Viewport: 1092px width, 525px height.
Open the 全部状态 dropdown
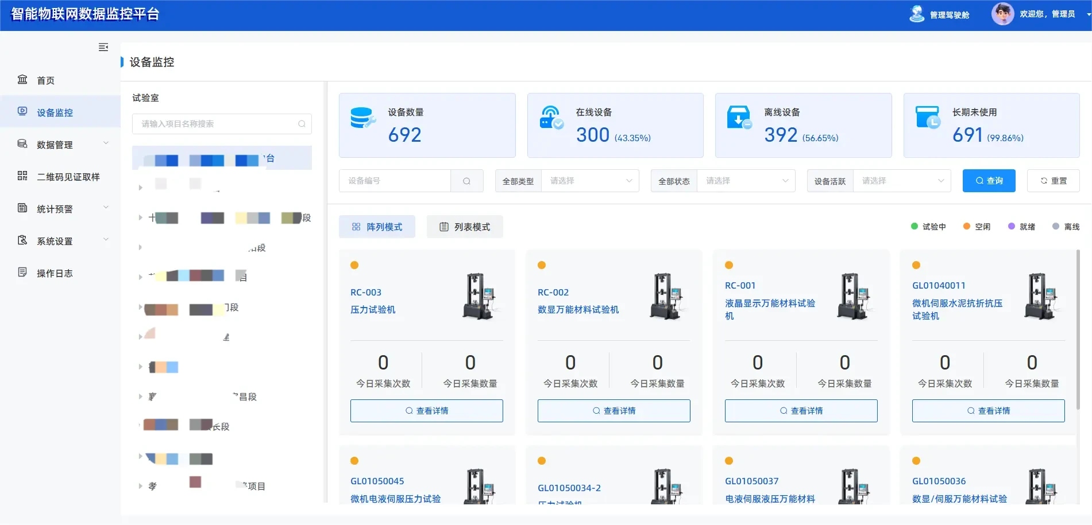[x=746, y=181]
